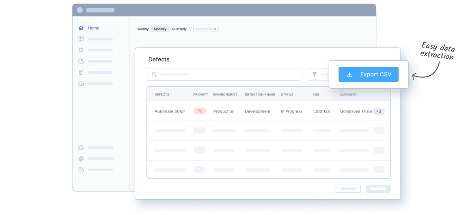
Task: Click the 'Gonslaves Triam' manager name
Action: tap(356, 111)
